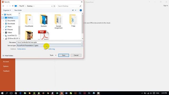
Task: Open the Tools dropdown
Action: click(53, 55)
